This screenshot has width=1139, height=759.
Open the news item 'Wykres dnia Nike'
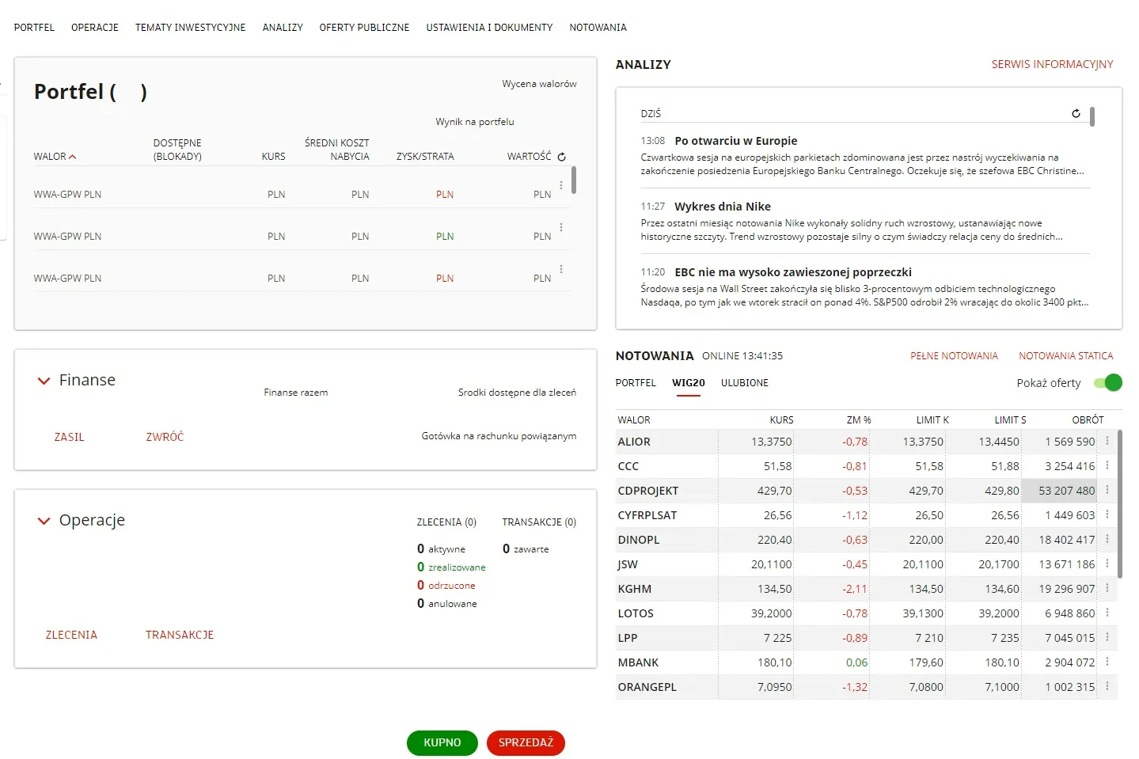723,207
